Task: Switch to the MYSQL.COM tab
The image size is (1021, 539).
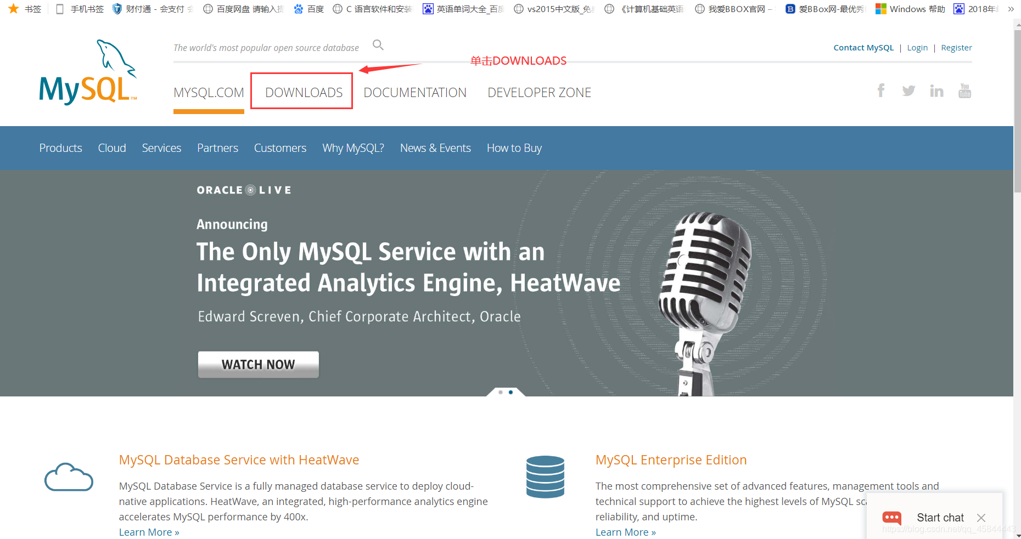Action: point(209,93)
